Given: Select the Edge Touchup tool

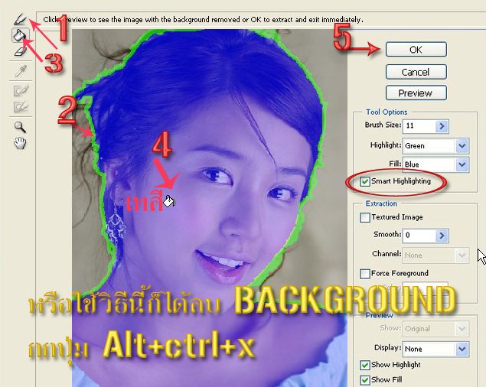Looking at the screenshot, I should 21,106.
